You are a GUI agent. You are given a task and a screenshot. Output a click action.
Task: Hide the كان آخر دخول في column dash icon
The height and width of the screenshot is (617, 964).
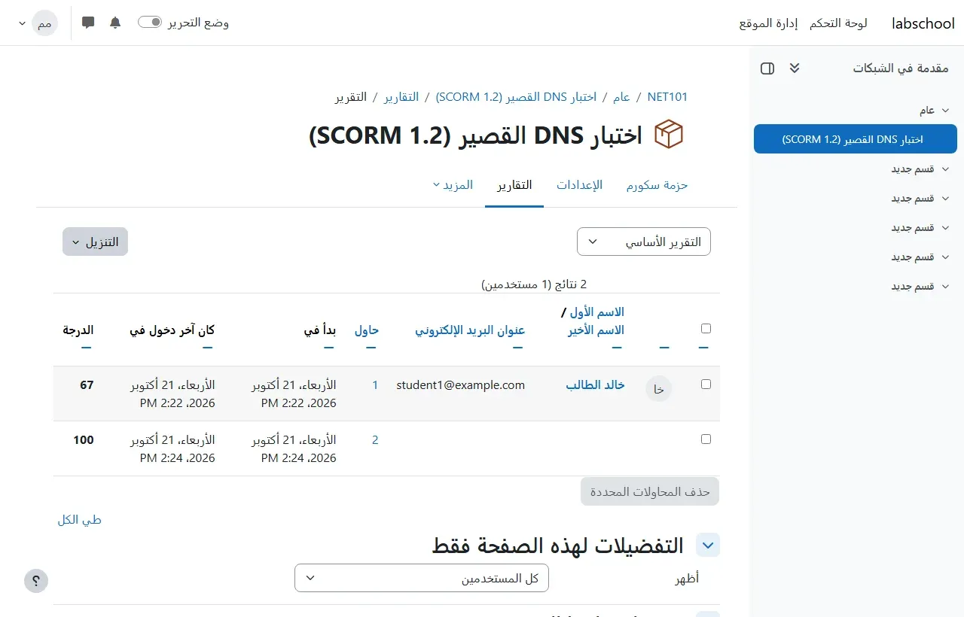[x=208, y=347]
